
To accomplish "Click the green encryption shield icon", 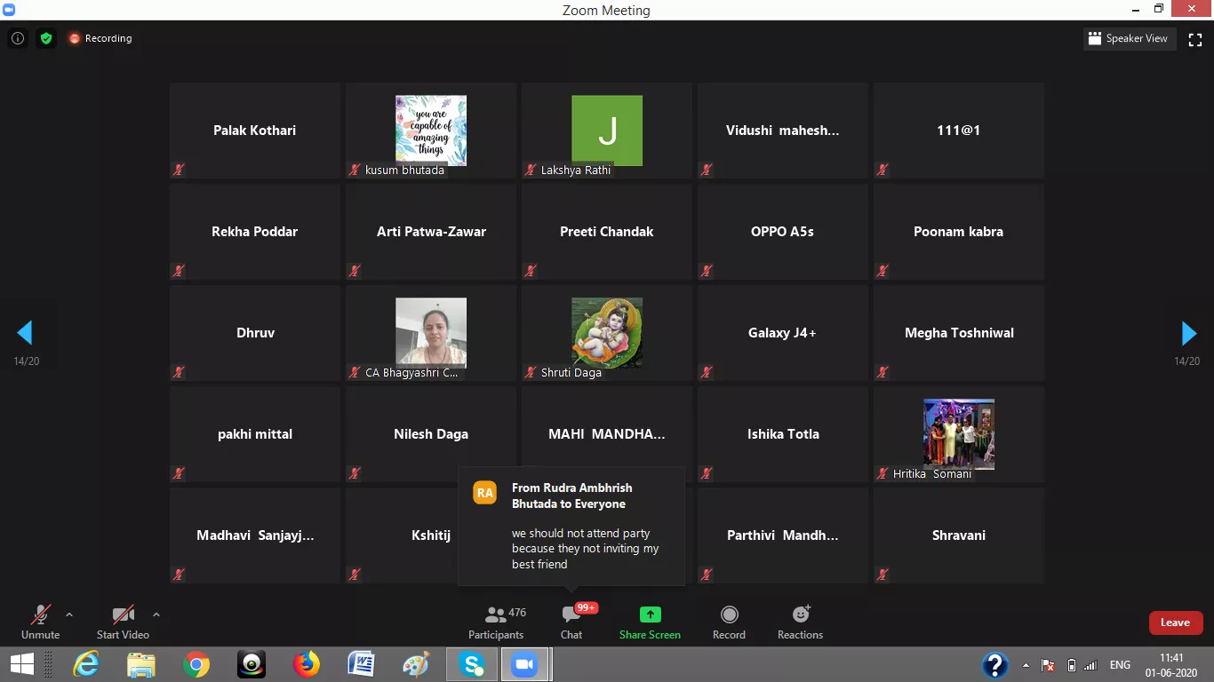I will click(x=46, y=38).
